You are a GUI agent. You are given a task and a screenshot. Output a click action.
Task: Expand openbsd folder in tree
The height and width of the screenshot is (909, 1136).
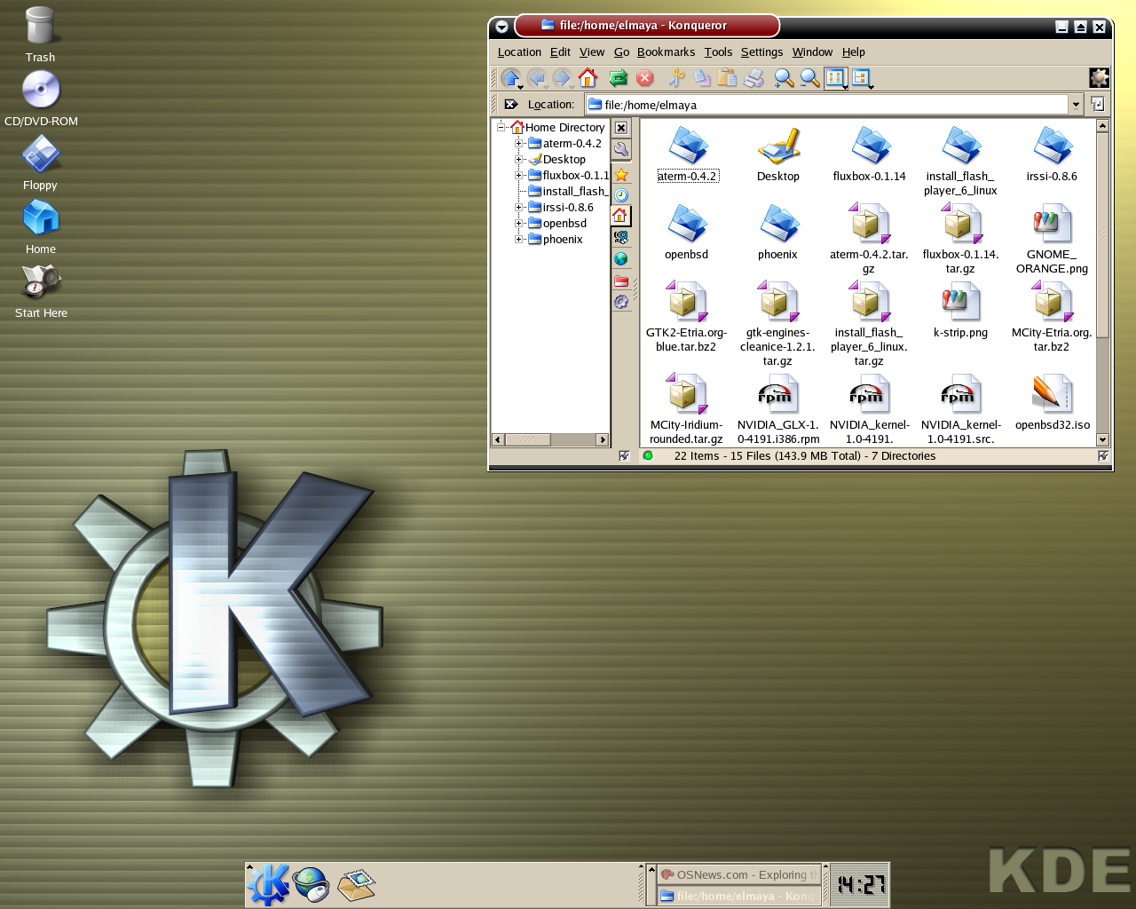(519, 223)
